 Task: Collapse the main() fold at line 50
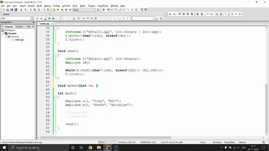pyautogui.click(x=55, y=97)
